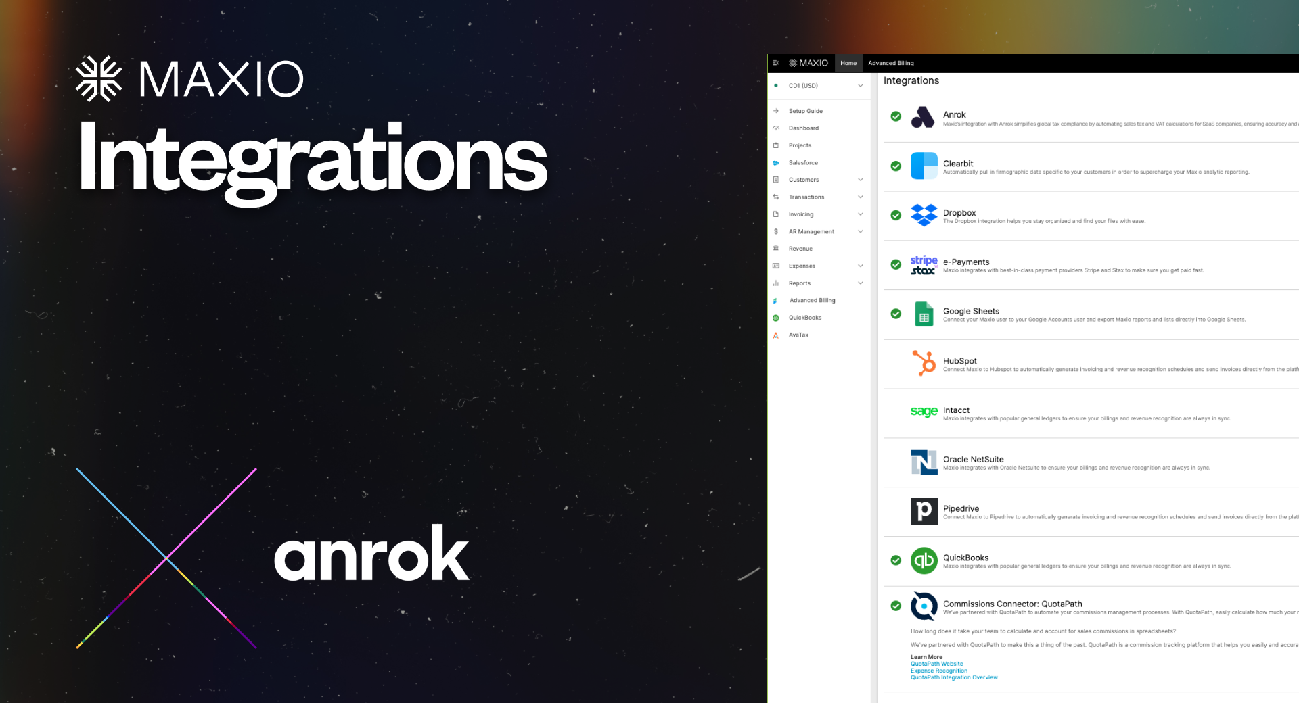The image size is (1299, 703).
Task: Open the Clearbit integration icon
Action: (x=924, y=166)
